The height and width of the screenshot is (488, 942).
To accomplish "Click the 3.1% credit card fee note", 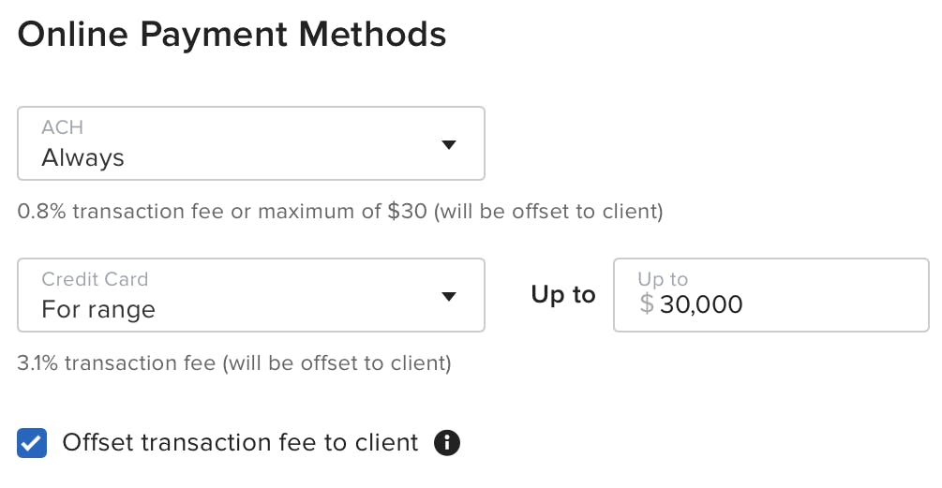I will click(234, 363).
